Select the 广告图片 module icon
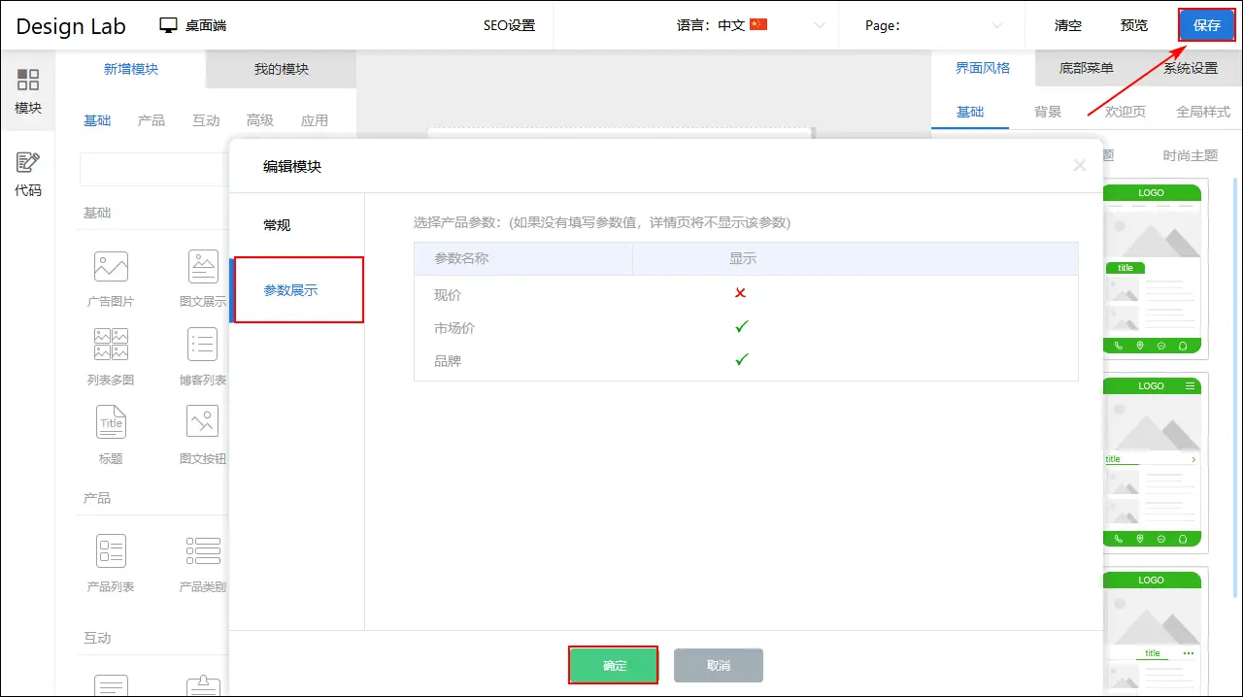The width and height of the screenshot is (1243, 697). point(111,266)
